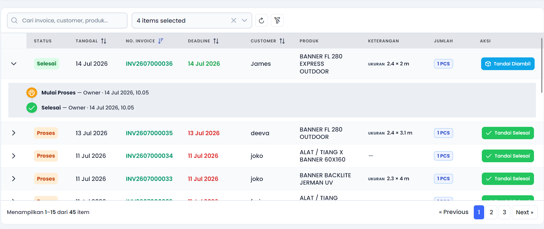Viewport: 544px width, 229px height.
Task: Click the Proses badge for deeva
Action: [46, 133]
